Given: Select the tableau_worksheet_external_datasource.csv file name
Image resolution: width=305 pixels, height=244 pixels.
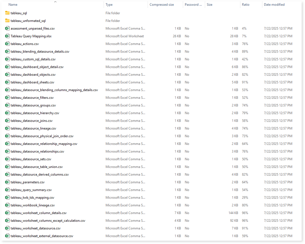Looking at the screenshot, I should [x=42, y=236].
